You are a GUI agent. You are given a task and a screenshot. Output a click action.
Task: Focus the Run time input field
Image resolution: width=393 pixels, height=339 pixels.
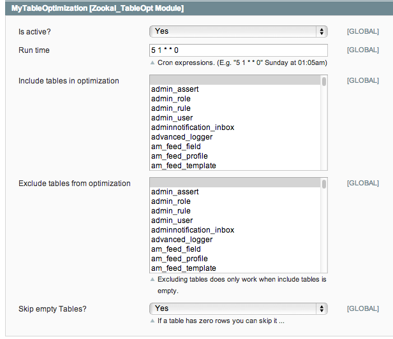point(239,50)
